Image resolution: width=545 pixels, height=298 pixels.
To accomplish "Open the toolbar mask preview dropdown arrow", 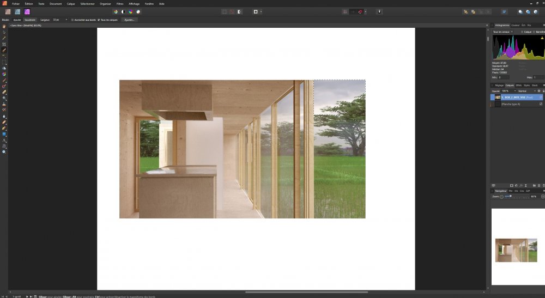I will click(261, 12).
